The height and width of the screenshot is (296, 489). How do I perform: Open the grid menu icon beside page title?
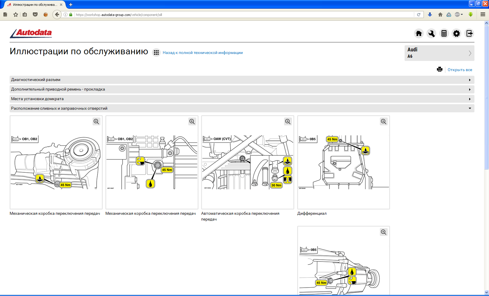[x=156, y=53]
